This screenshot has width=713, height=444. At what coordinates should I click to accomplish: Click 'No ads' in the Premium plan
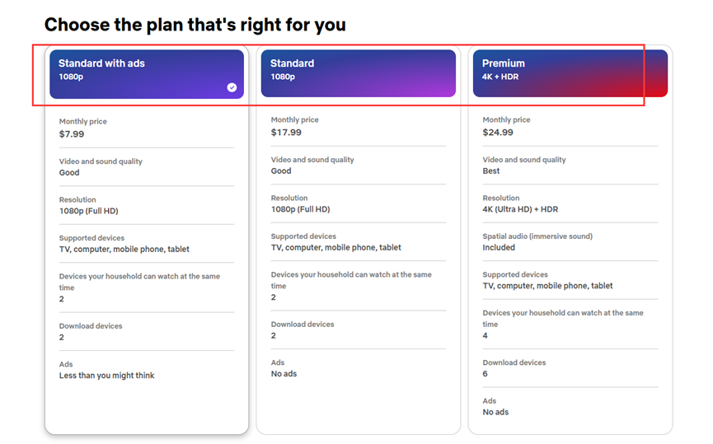[495, 412]
